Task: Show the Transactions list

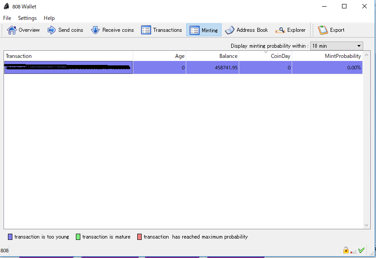Action: click(162, 30)
